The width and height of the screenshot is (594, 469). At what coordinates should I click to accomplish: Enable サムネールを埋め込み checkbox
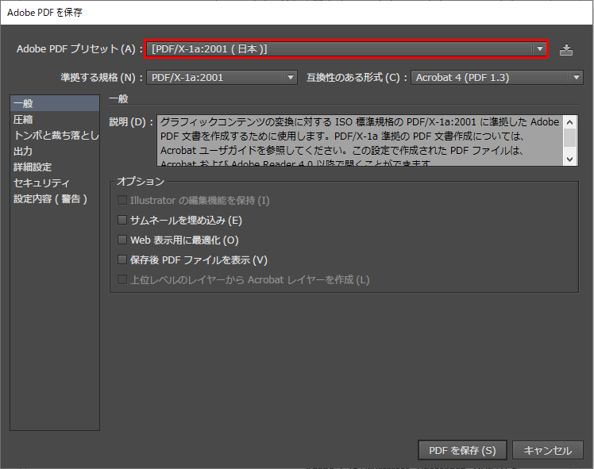(x=122, y=220)
